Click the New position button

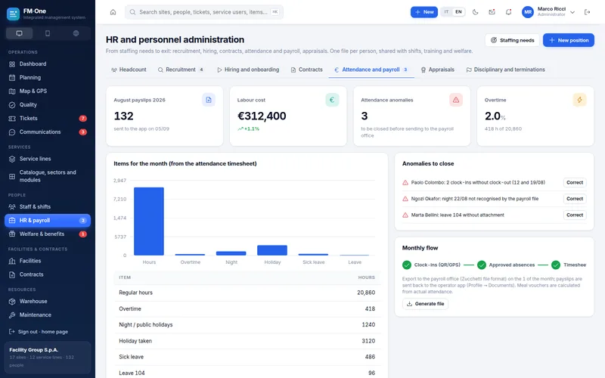pos(569,40)
